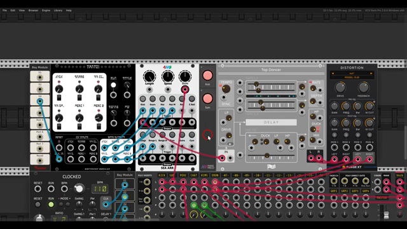This screenshot has height=229, width=407.
Task: Open the View menu
Action: coord(22,10)
